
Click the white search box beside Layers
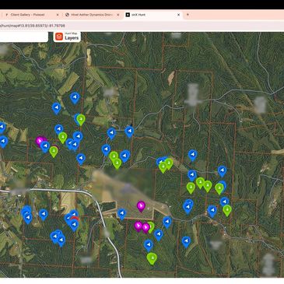coord(24,37)
